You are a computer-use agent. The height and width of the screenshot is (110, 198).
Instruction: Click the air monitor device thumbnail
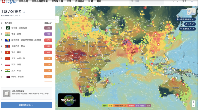point(7,94)
